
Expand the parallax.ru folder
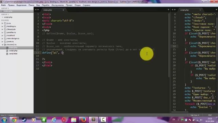click(x=2, y=32)
